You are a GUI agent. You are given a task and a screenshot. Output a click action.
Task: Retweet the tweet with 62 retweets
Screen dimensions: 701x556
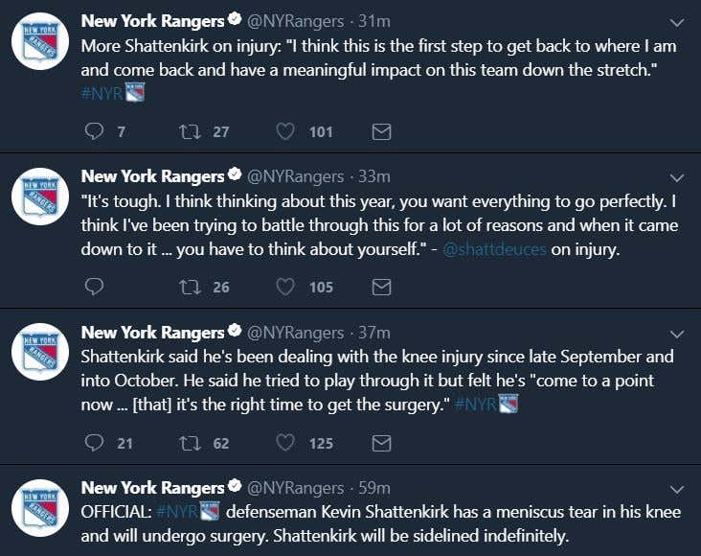(189, 442)
